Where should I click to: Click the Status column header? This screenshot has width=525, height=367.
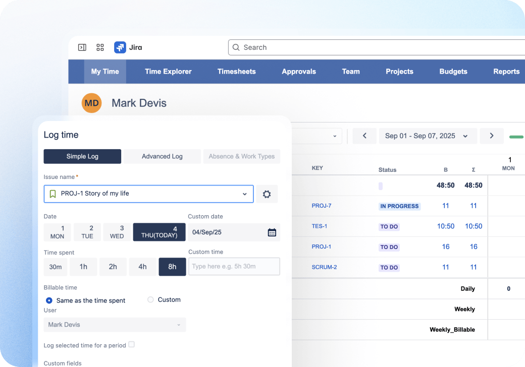[387, 170]
